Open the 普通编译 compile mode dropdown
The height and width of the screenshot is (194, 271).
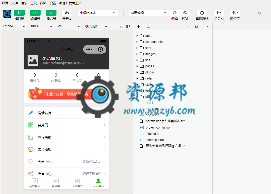click(149, 13)
